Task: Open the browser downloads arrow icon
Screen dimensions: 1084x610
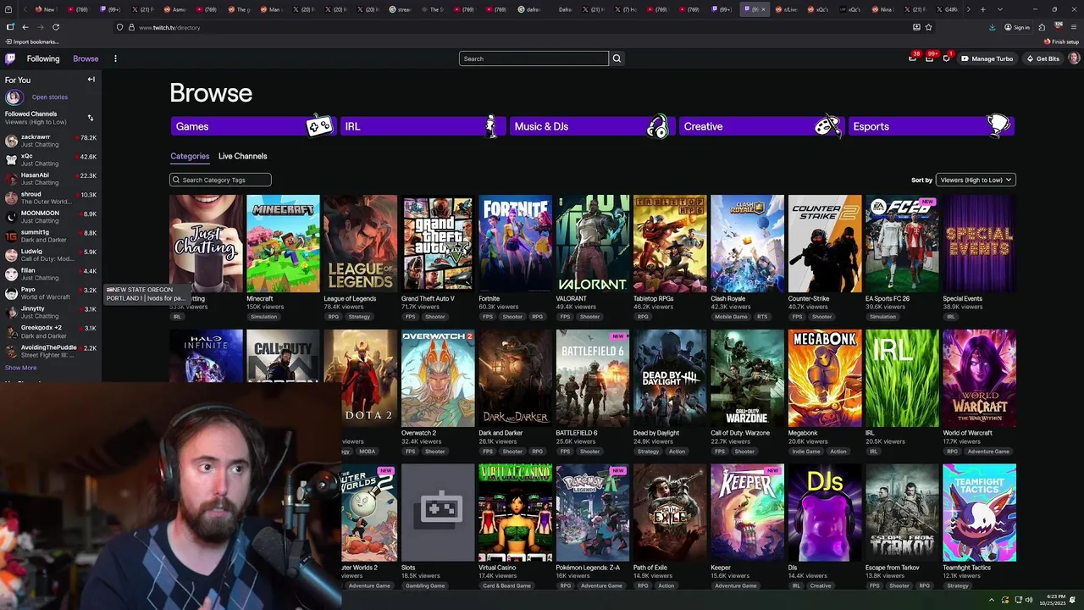Action: pyautogui.click(x=992, y=27)
